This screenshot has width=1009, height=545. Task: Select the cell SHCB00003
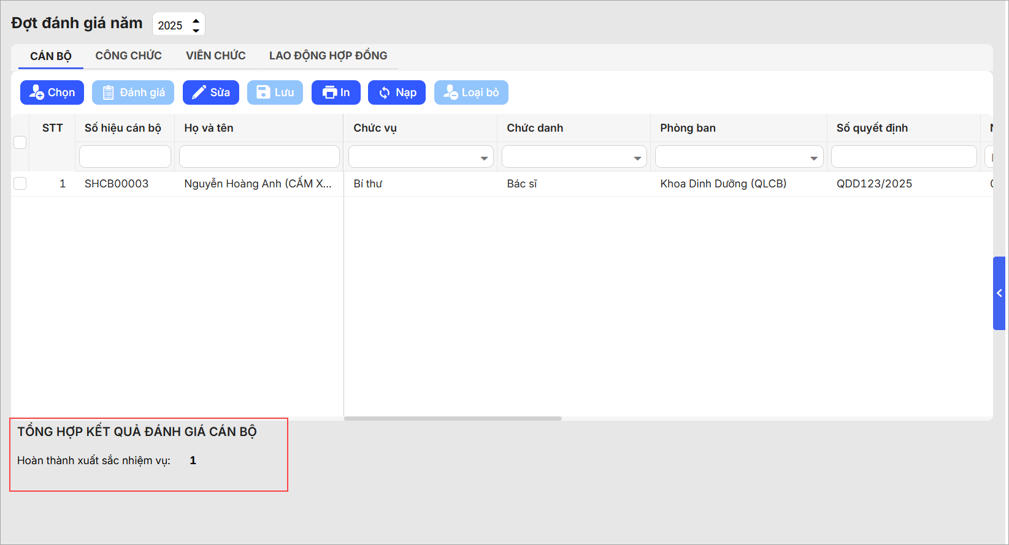point(117,184)
